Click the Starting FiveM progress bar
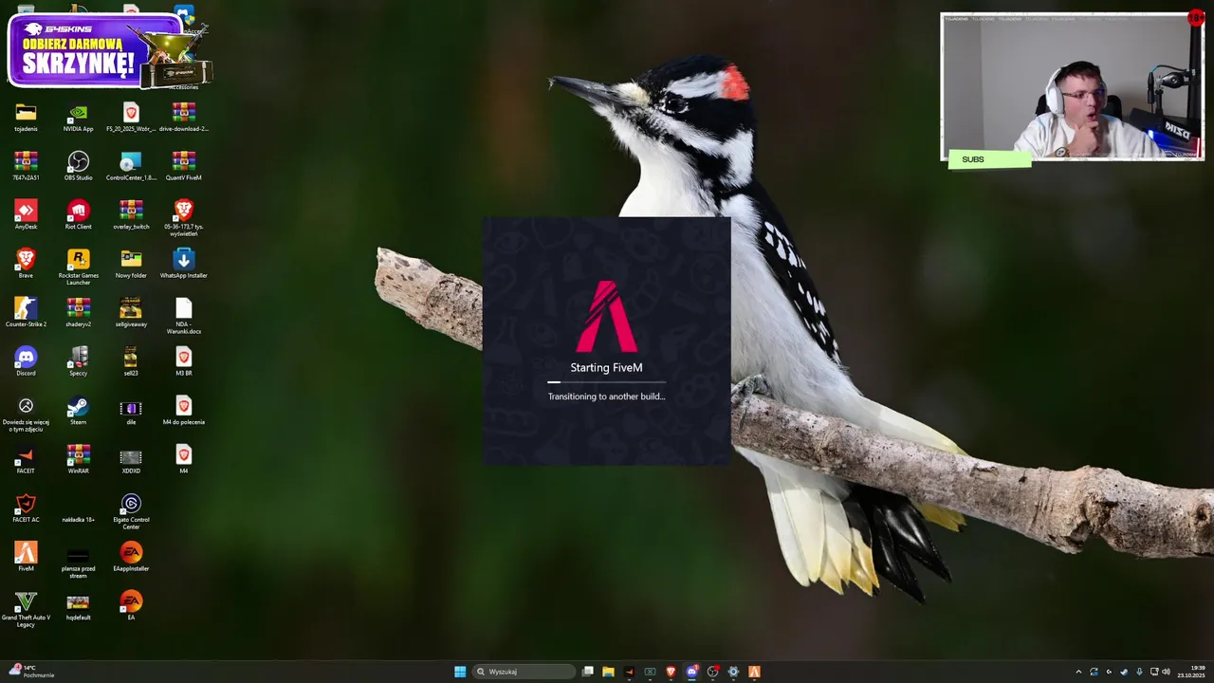The width and height of the screenshot is (1214, 683). (x=607, y=381)
